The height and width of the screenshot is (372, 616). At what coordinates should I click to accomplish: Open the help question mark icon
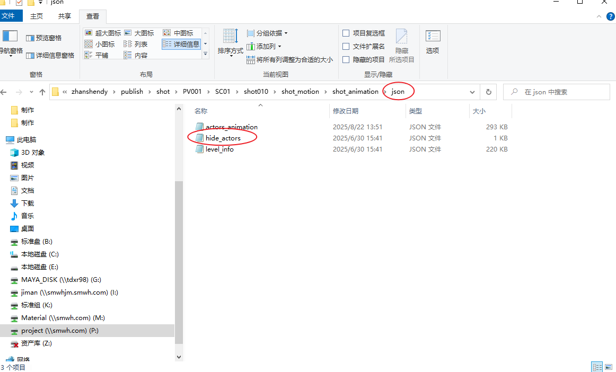tap(611, 16)
